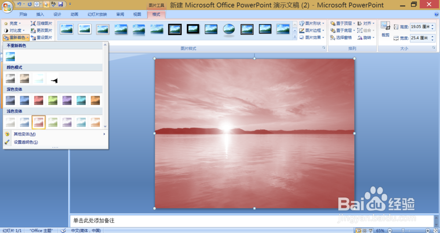Open the 大小 size dialog launcher

tap(434, 48)
